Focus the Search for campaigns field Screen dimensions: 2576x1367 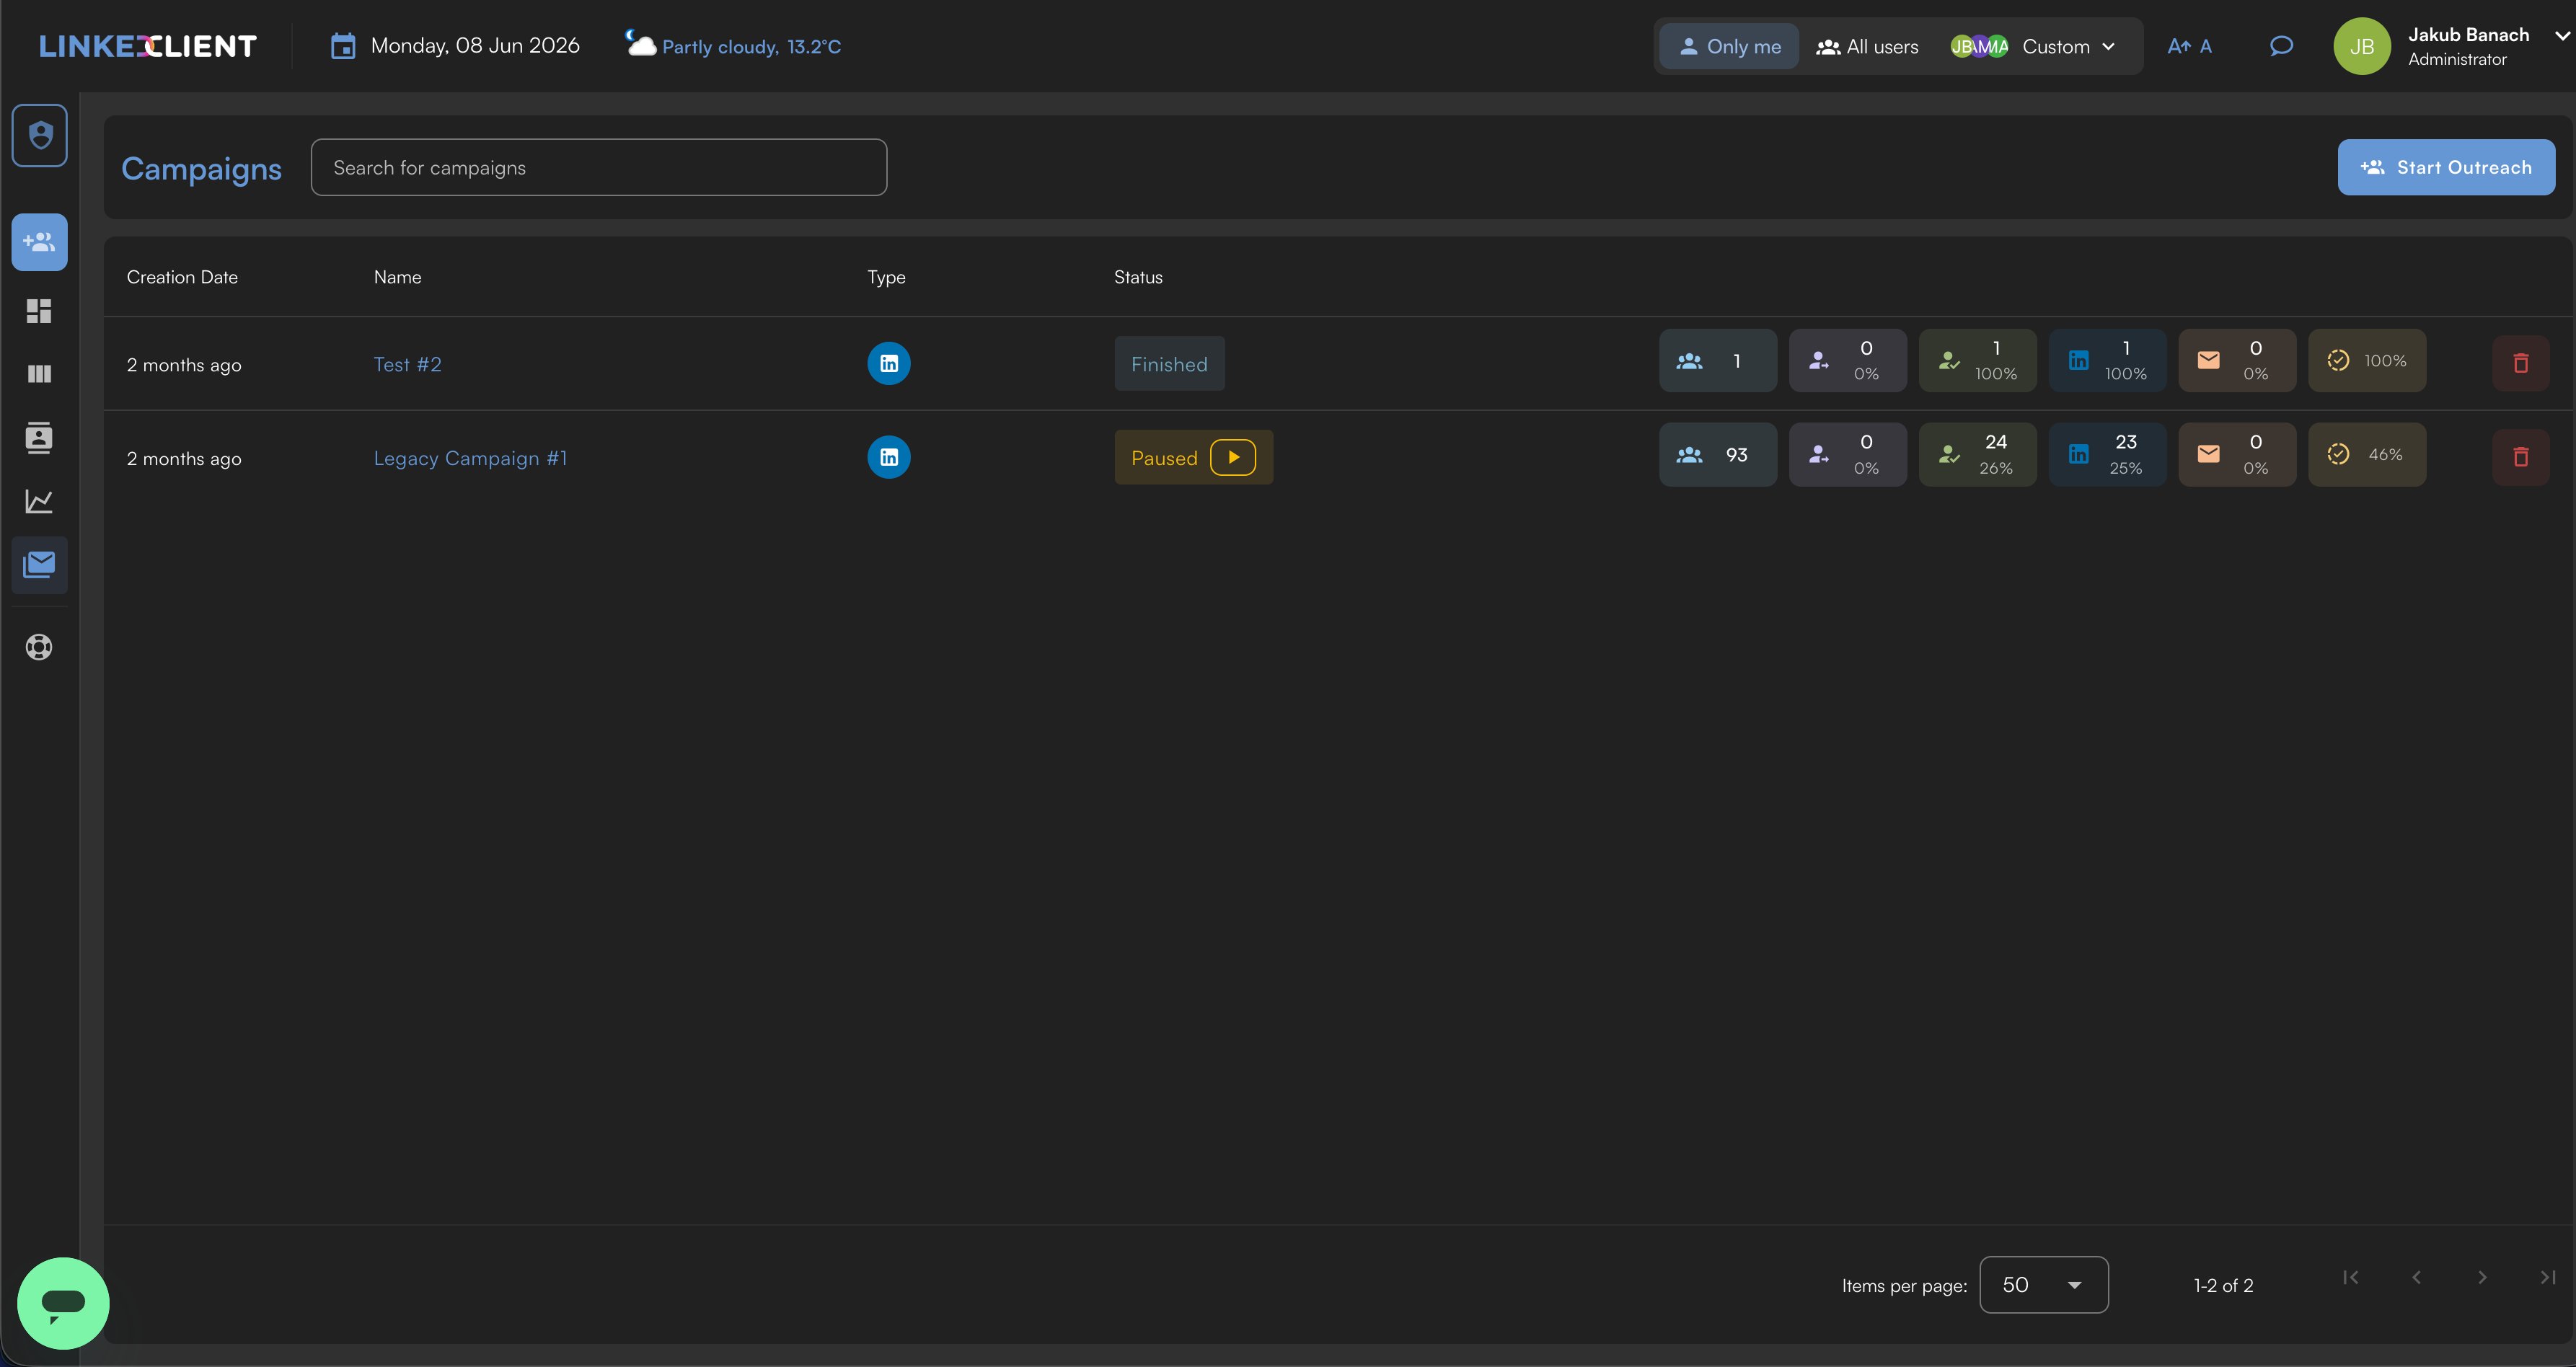tap(598, 167)
